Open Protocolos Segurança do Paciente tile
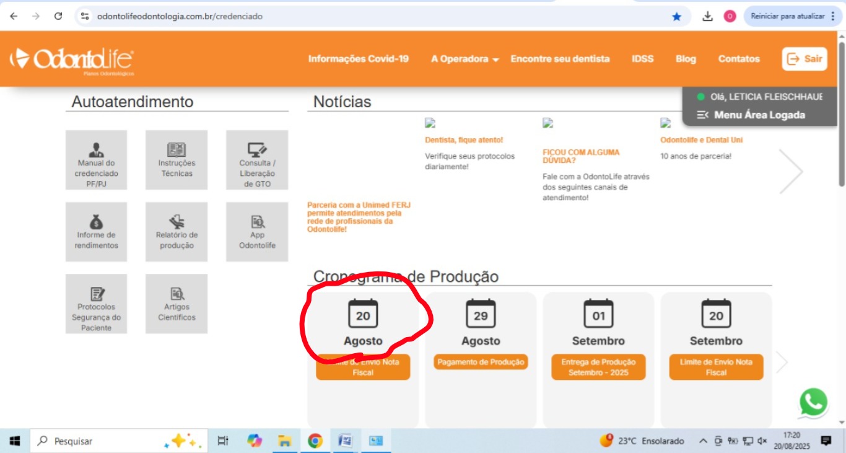Image resolution: width=846 pixels, height=453 pixels. tap(96, 304)
